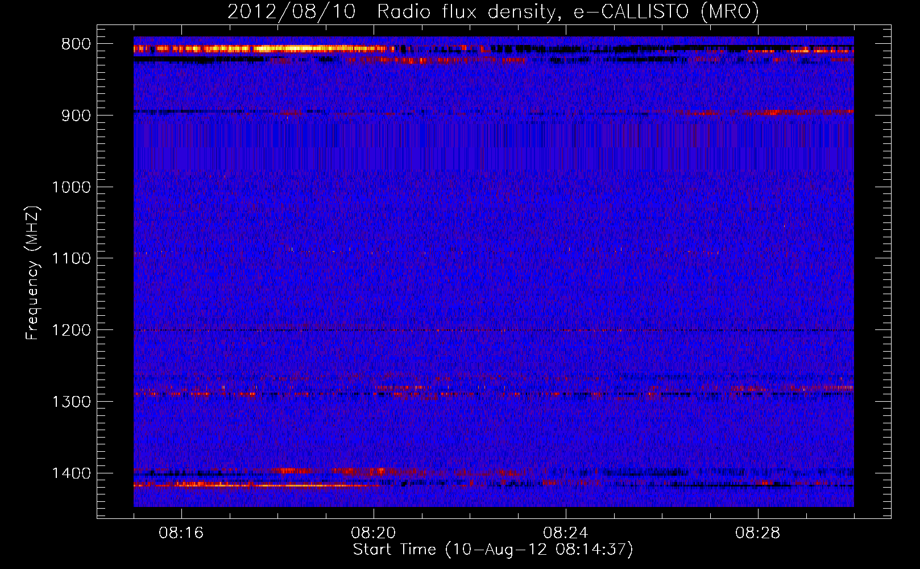This screenshot has height=569, width=920.
Task: Click the 08:20 time tick label
Action: pos(374,533)
